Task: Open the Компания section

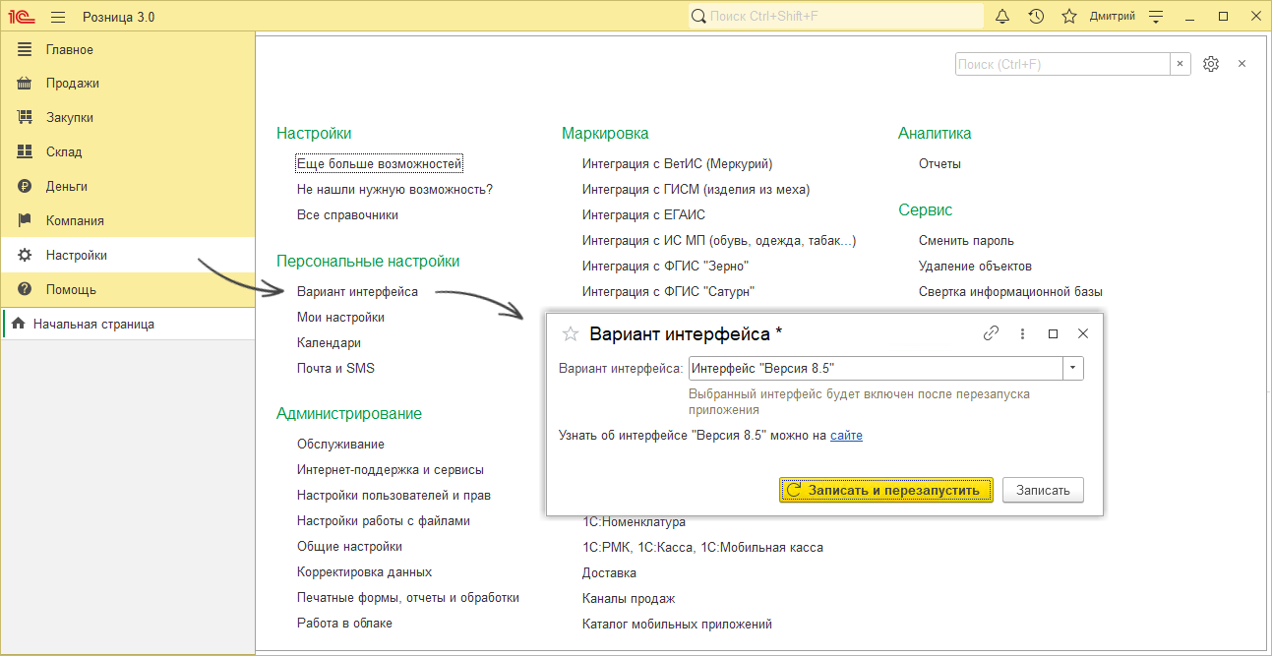Action: pyautogui.click(x=128, y=220)
